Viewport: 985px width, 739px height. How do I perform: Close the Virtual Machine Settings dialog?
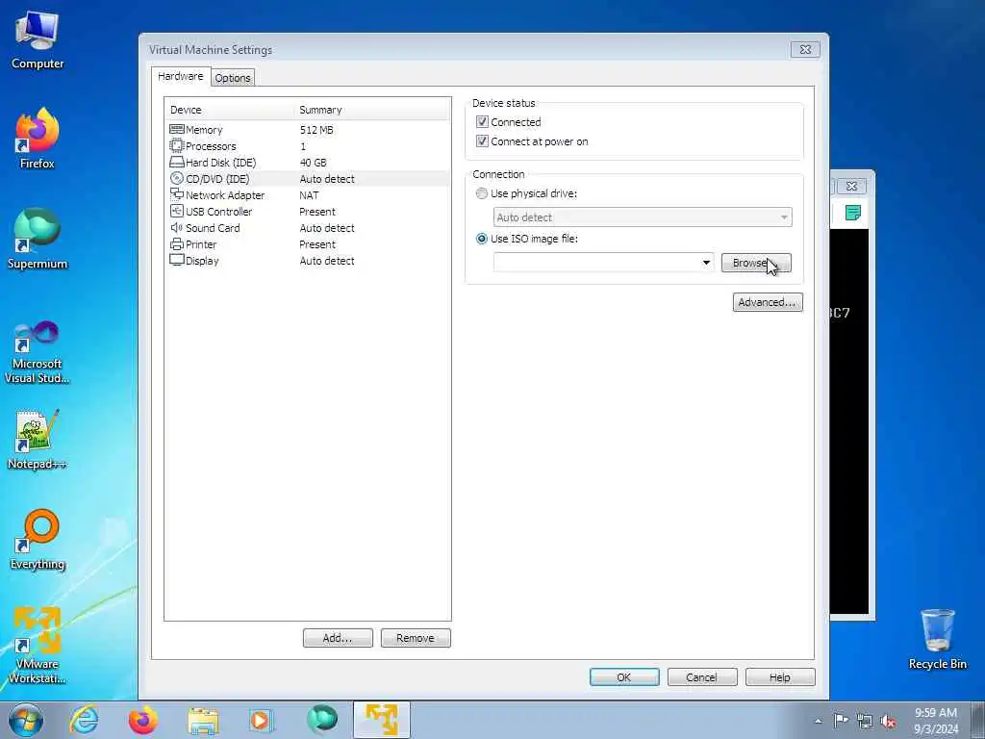point(805,49)
